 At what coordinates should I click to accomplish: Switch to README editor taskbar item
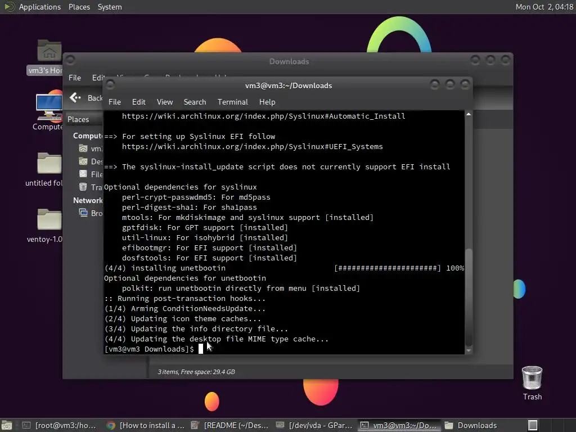coord(230,425)
